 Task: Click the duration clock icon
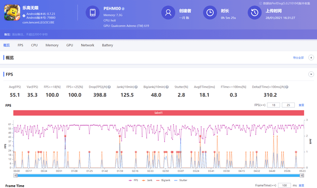[x=210, y=13]
